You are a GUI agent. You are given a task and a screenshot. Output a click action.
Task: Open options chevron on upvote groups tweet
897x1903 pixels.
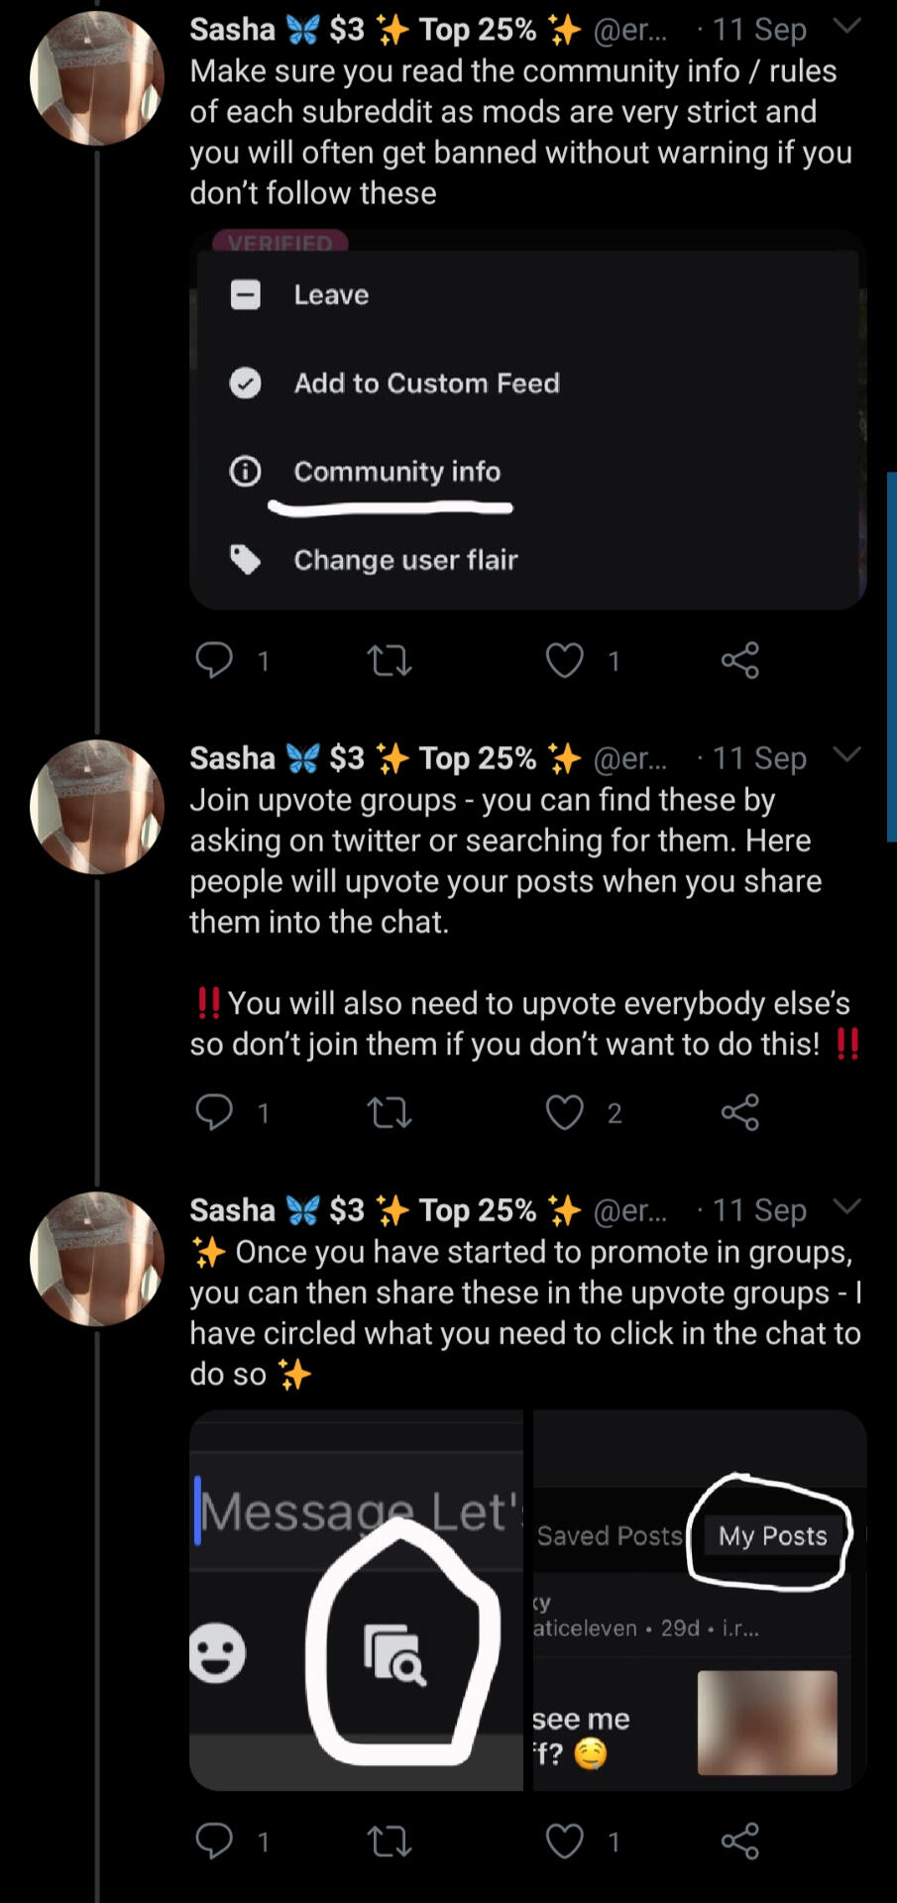click(847, 755)
